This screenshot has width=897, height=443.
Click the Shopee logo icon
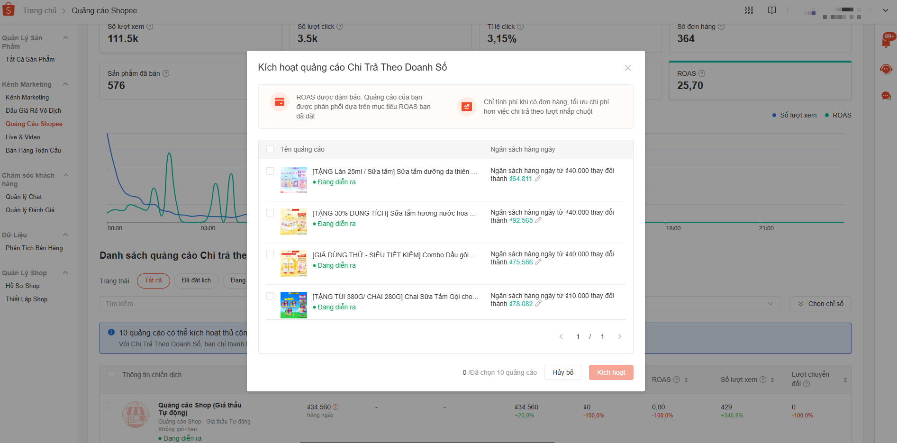coord(8,9)
